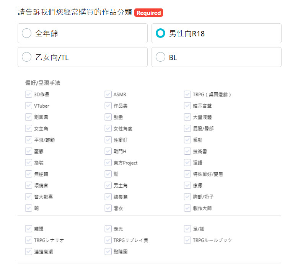Toggle the TRPGルールブック checkbox

[187, 240]
